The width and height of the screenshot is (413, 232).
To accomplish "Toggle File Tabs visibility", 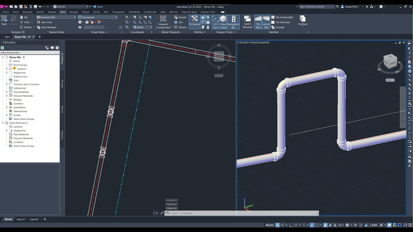I will click(x=258, y=22).
